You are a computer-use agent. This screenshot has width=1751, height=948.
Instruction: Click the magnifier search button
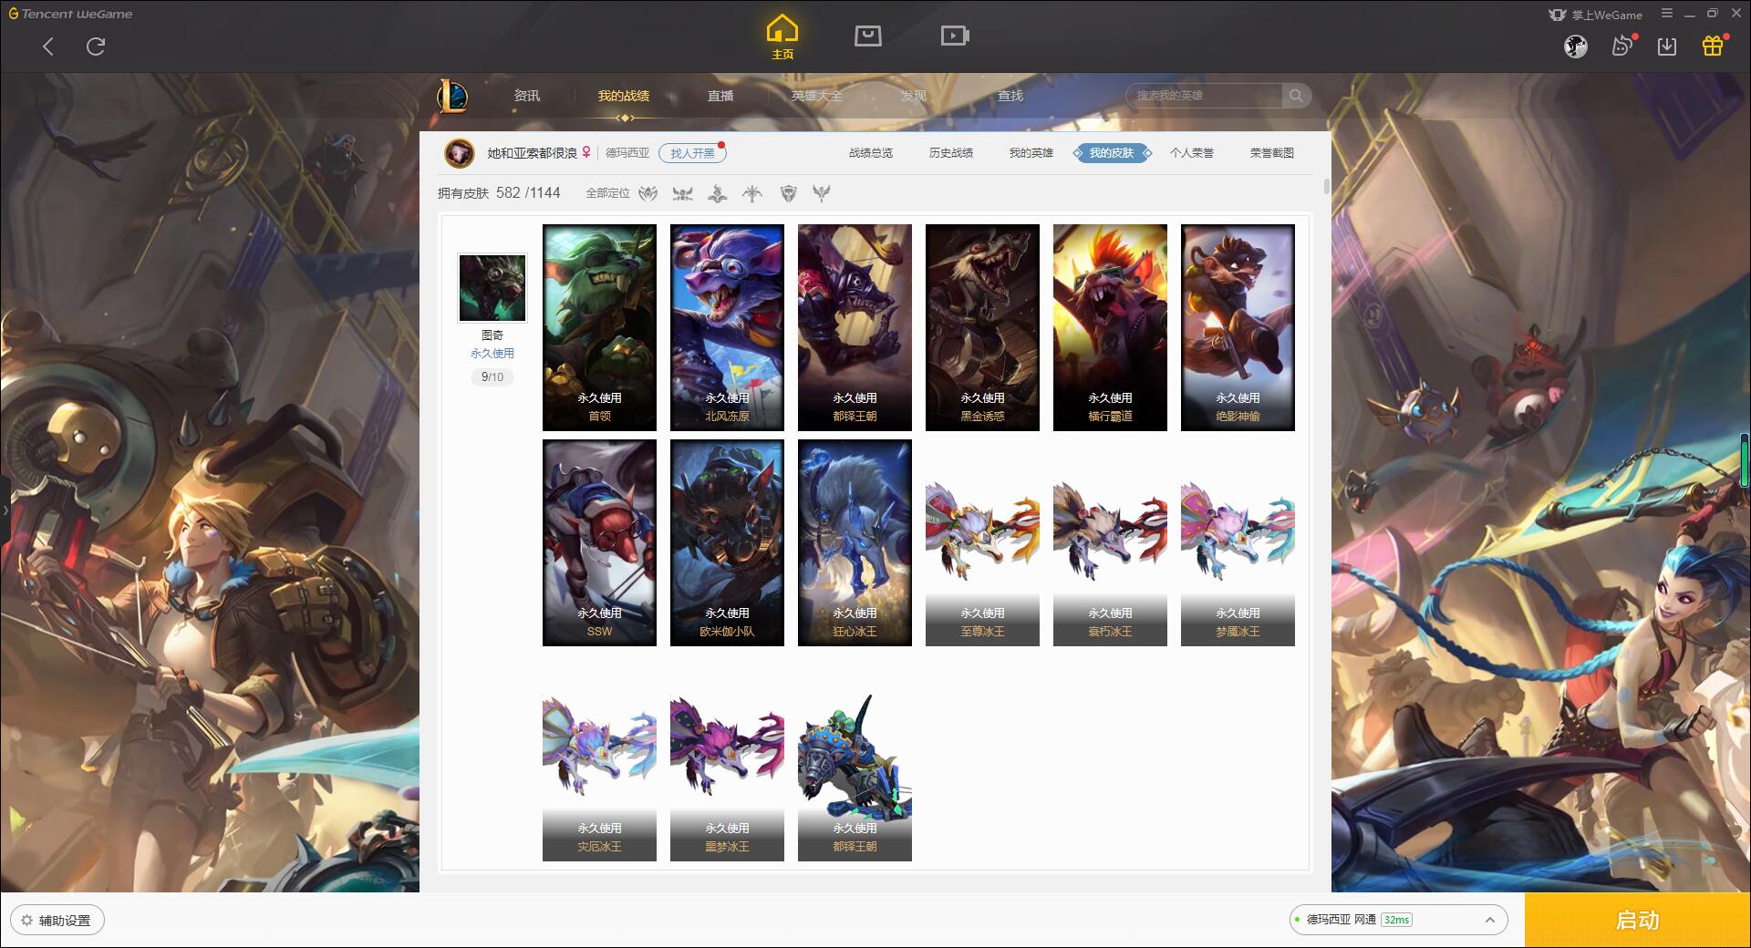1296,96
